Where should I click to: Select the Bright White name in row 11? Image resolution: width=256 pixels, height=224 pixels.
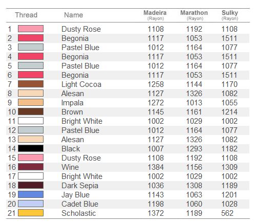point(82,121)
